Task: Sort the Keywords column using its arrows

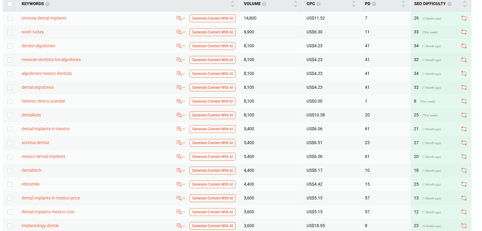Action: point(233,4)
